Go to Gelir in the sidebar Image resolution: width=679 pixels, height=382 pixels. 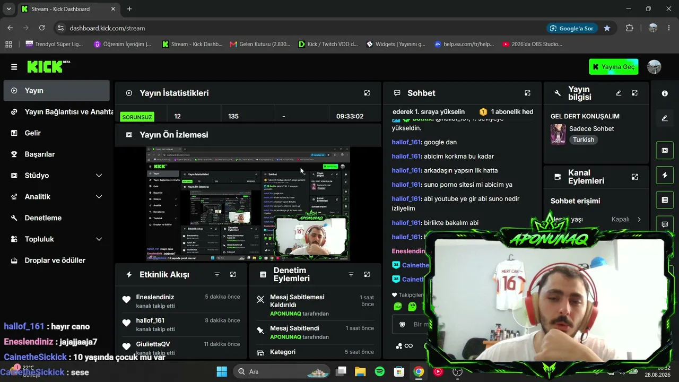click(56, 133)
